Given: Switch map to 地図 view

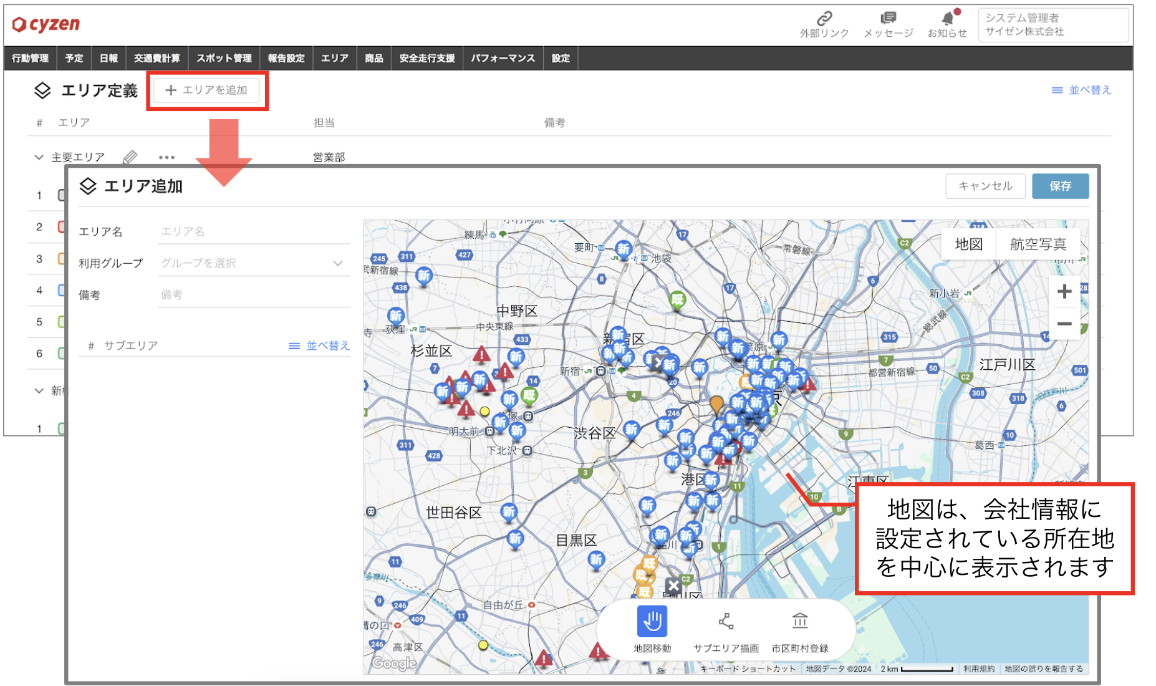Looking at the screenshot, I should (968, 244).
